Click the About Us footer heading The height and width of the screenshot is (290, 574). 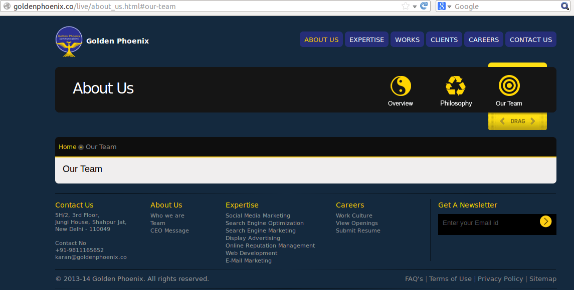click(x=166, y=205)
